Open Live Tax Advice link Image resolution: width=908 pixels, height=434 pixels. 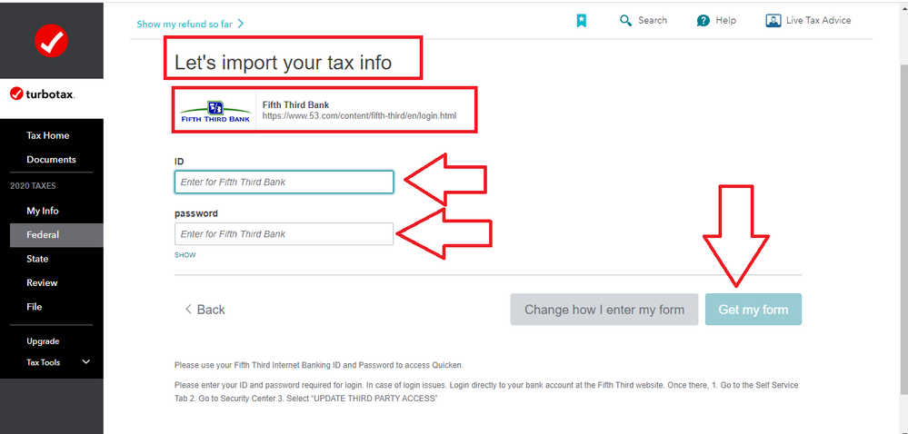(x=818, y=20)
